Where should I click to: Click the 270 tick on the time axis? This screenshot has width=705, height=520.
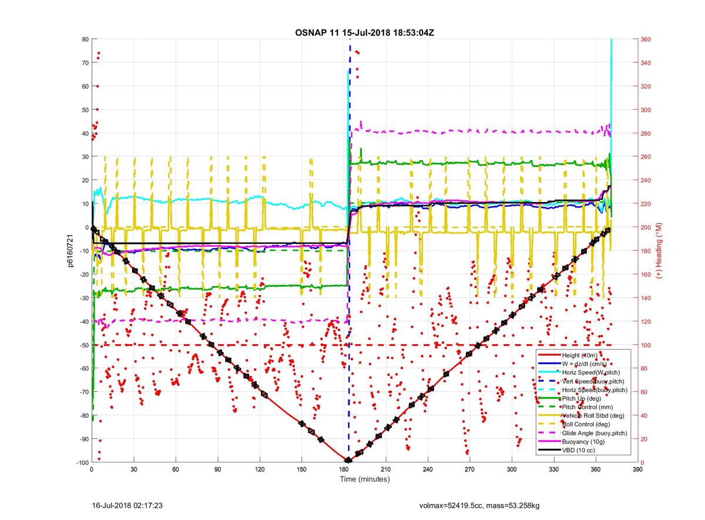pos(469,469)
